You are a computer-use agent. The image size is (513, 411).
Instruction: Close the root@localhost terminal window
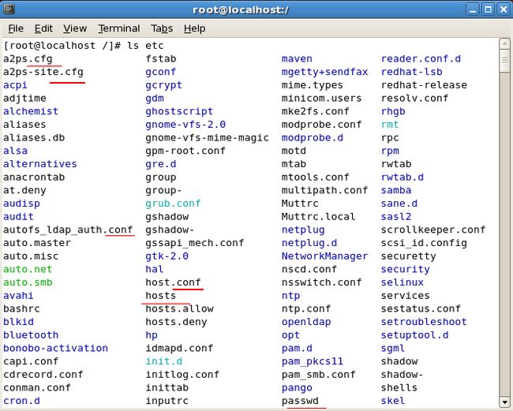pyautogui.click(x=504, y=9)
